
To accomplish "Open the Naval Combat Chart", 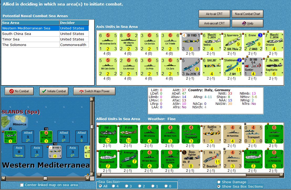I will pos(248,14).
